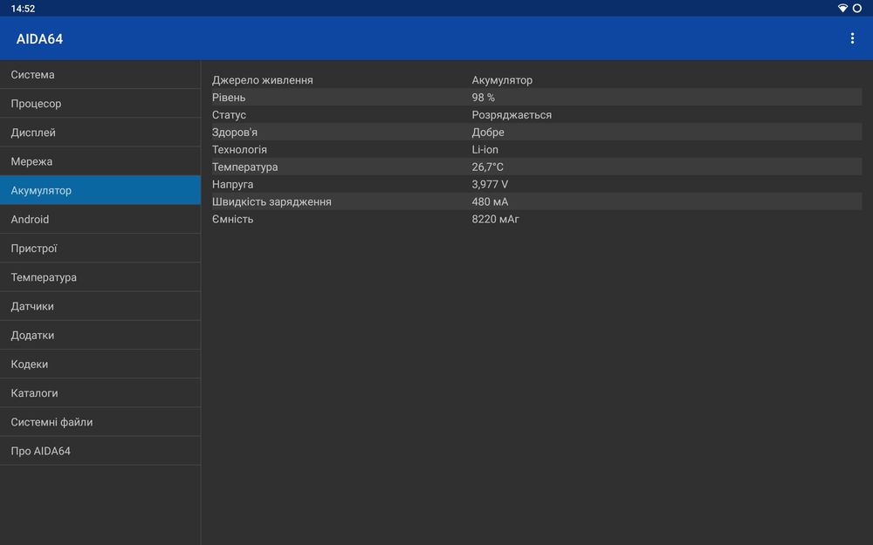This screenshot has width=873, height=545.
Task: Open the Про AIDA64 page
Action: tap(100, 451)
